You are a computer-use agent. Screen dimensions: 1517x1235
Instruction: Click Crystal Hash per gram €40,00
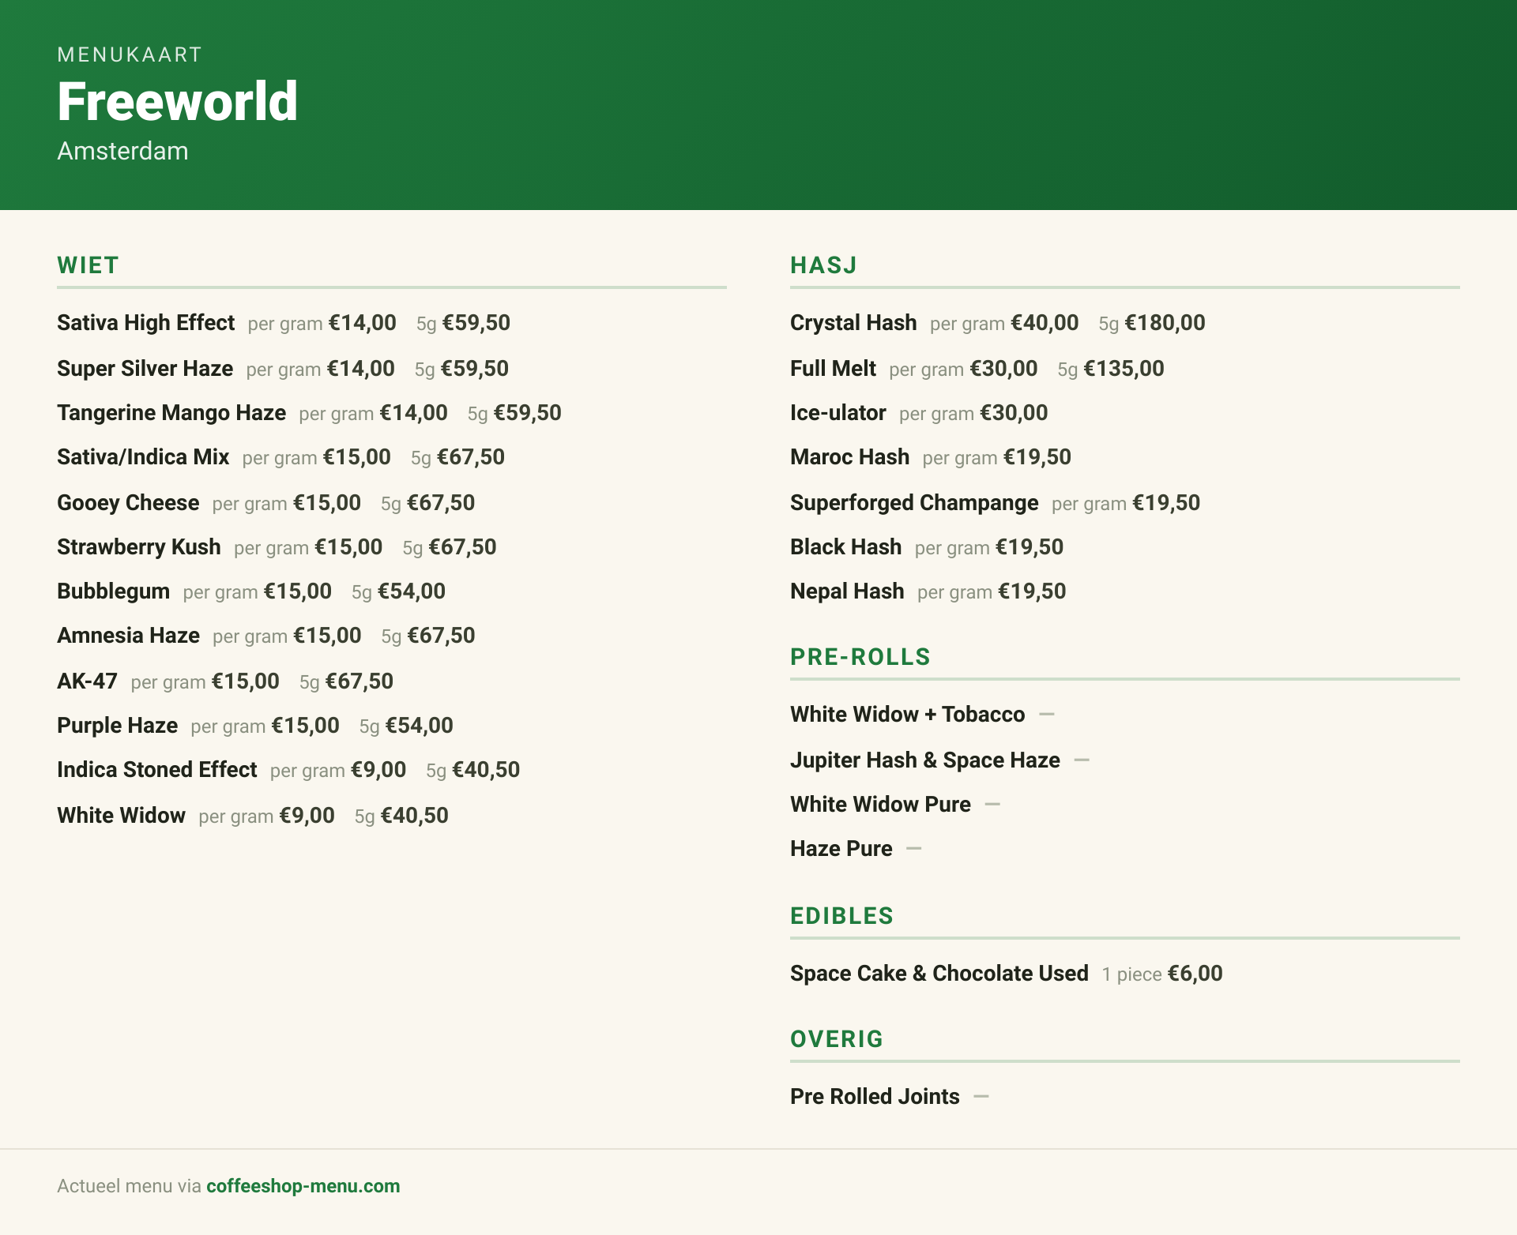[1045, 323]
